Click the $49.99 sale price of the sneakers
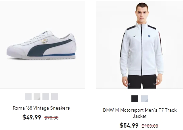The image size is (183, 130). [x=32, y=117]
